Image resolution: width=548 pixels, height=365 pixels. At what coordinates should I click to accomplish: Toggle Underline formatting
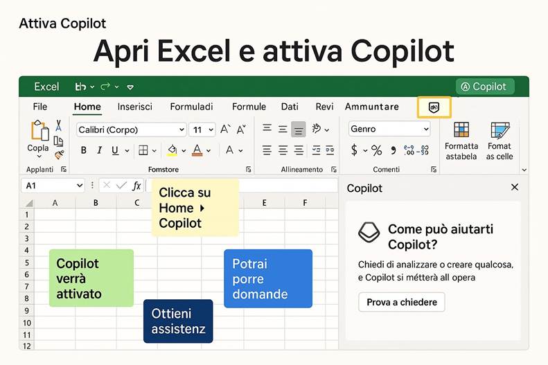tap(114, 150)
